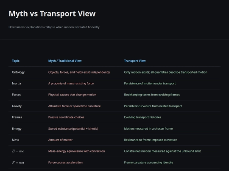Click the 'Topic' column header
This screenshot has width=229, height=171.
[16, 61]
